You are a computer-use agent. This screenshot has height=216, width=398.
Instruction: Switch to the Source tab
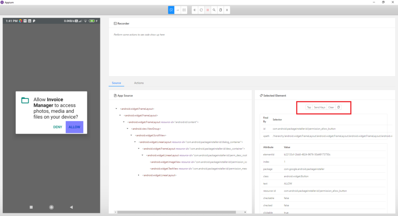pyautogui.click(x=116, y=83)
